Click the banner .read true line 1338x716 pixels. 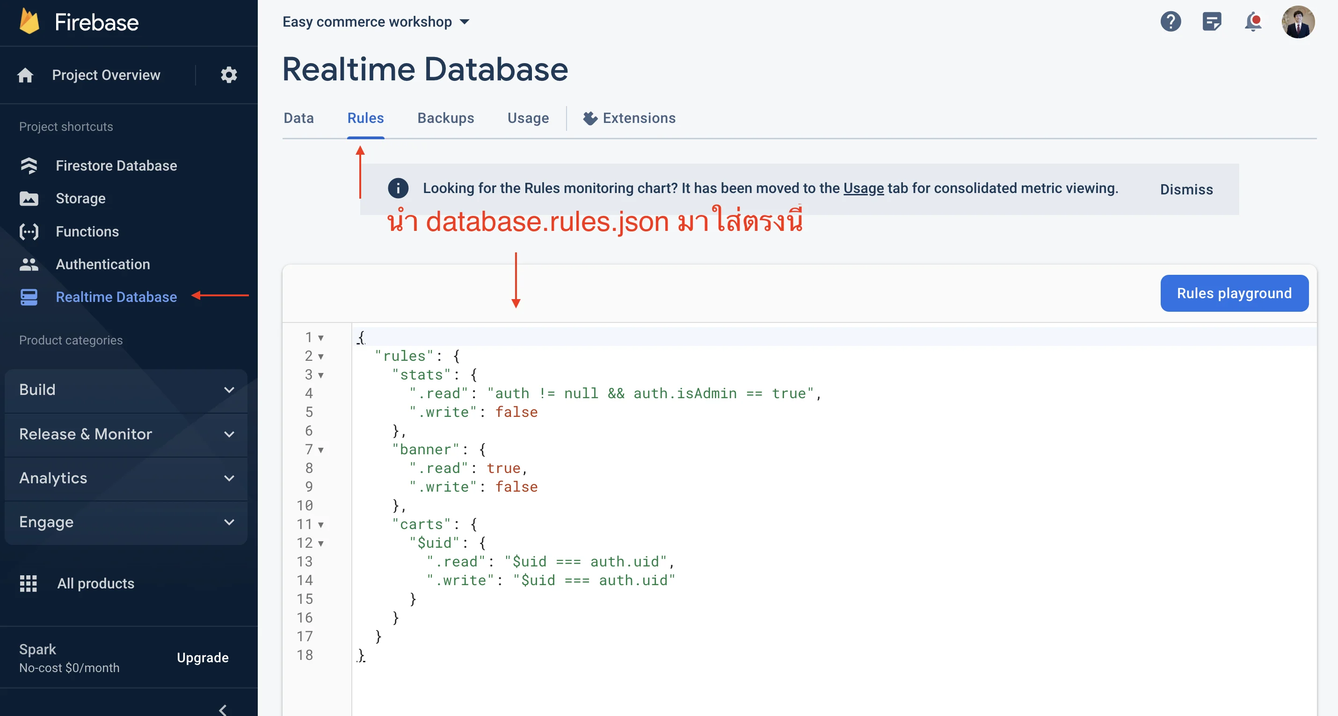[x=468, y=468]
